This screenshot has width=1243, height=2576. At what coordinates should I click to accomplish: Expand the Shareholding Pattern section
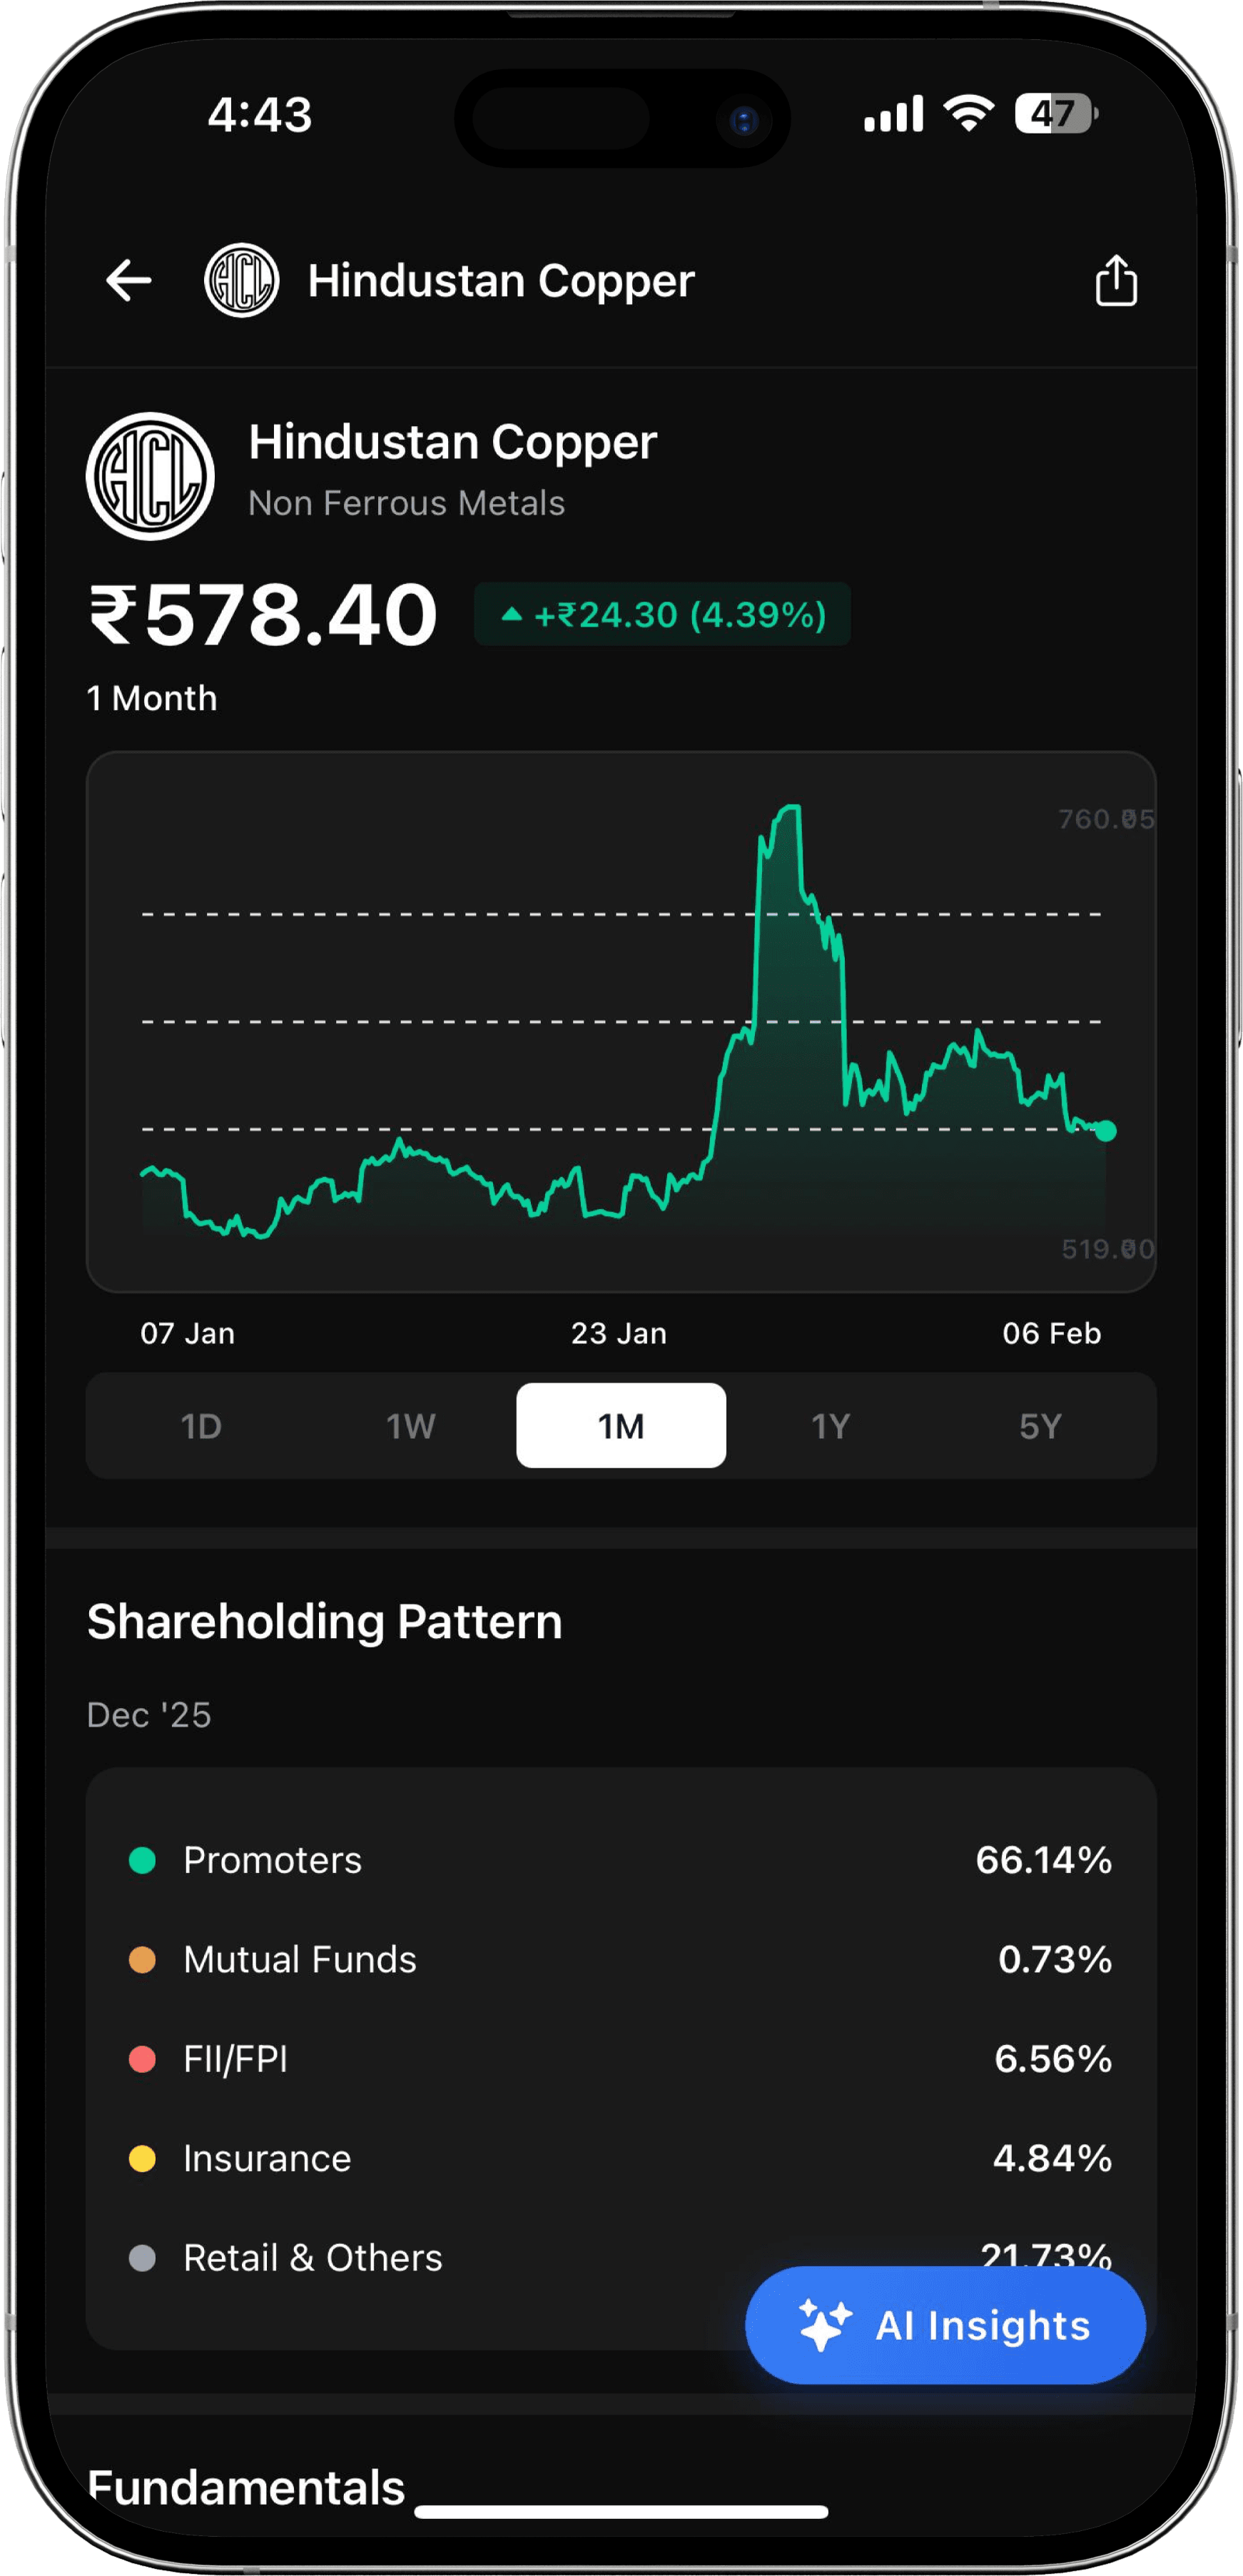323,1620
